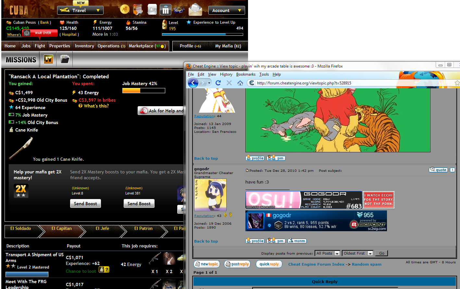Image resolution: width=460 pixels, height=289 pixels.
Task: Open the white 'm' mobile icon
Action: (x=166, y=9)
